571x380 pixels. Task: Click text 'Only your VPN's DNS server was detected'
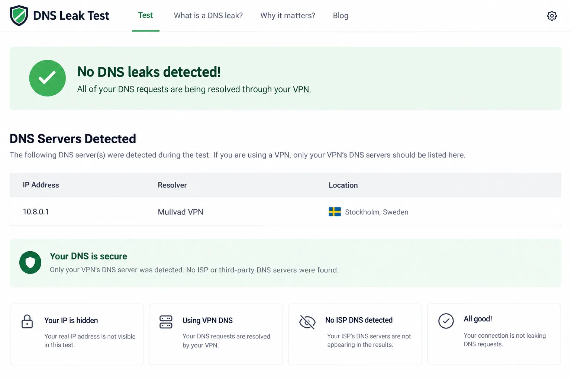point(194,270)
